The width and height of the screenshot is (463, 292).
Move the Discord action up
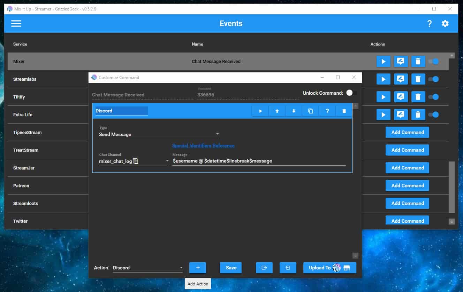pos(277,111)
